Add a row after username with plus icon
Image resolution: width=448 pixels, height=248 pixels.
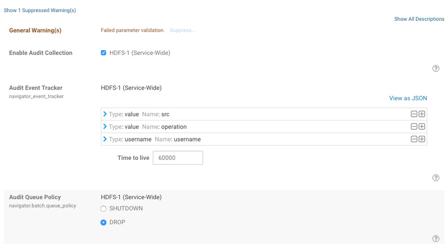point(422,139)
